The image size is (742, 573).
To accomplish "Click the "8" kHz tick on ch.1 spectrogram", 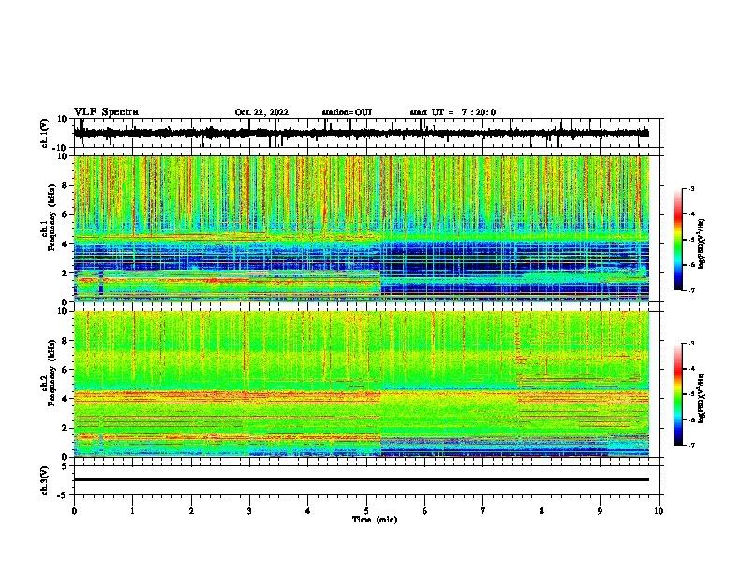I will [65, 185].
